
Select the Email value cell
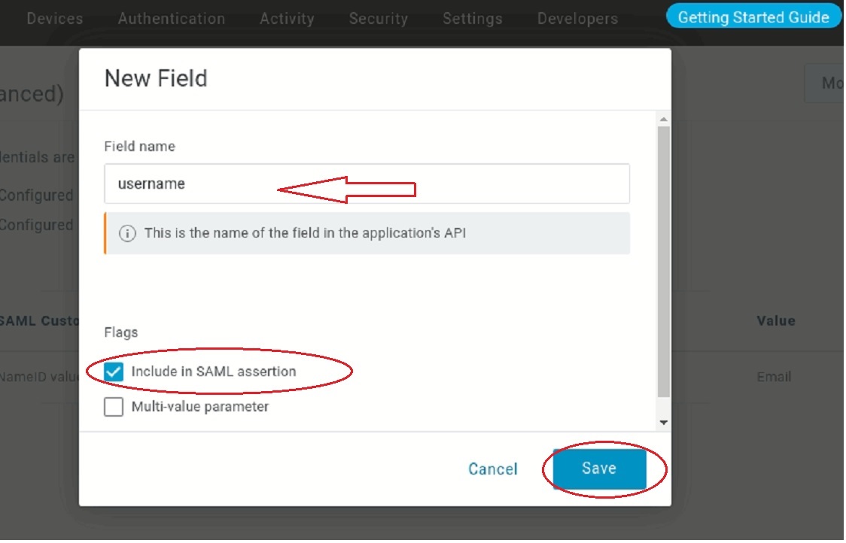pos(774,377)
